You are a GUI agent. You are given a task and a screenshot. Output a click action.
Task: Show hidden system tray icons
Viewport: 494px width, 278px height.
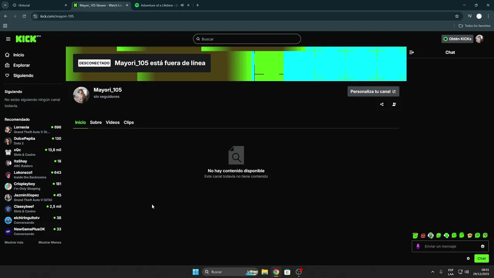pos(433,272)
